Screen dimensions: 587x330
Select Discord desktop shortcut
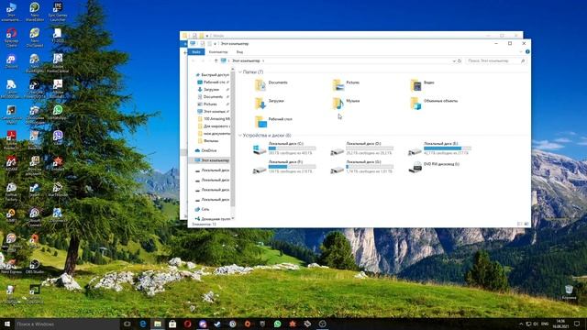(x=11, y=61)
